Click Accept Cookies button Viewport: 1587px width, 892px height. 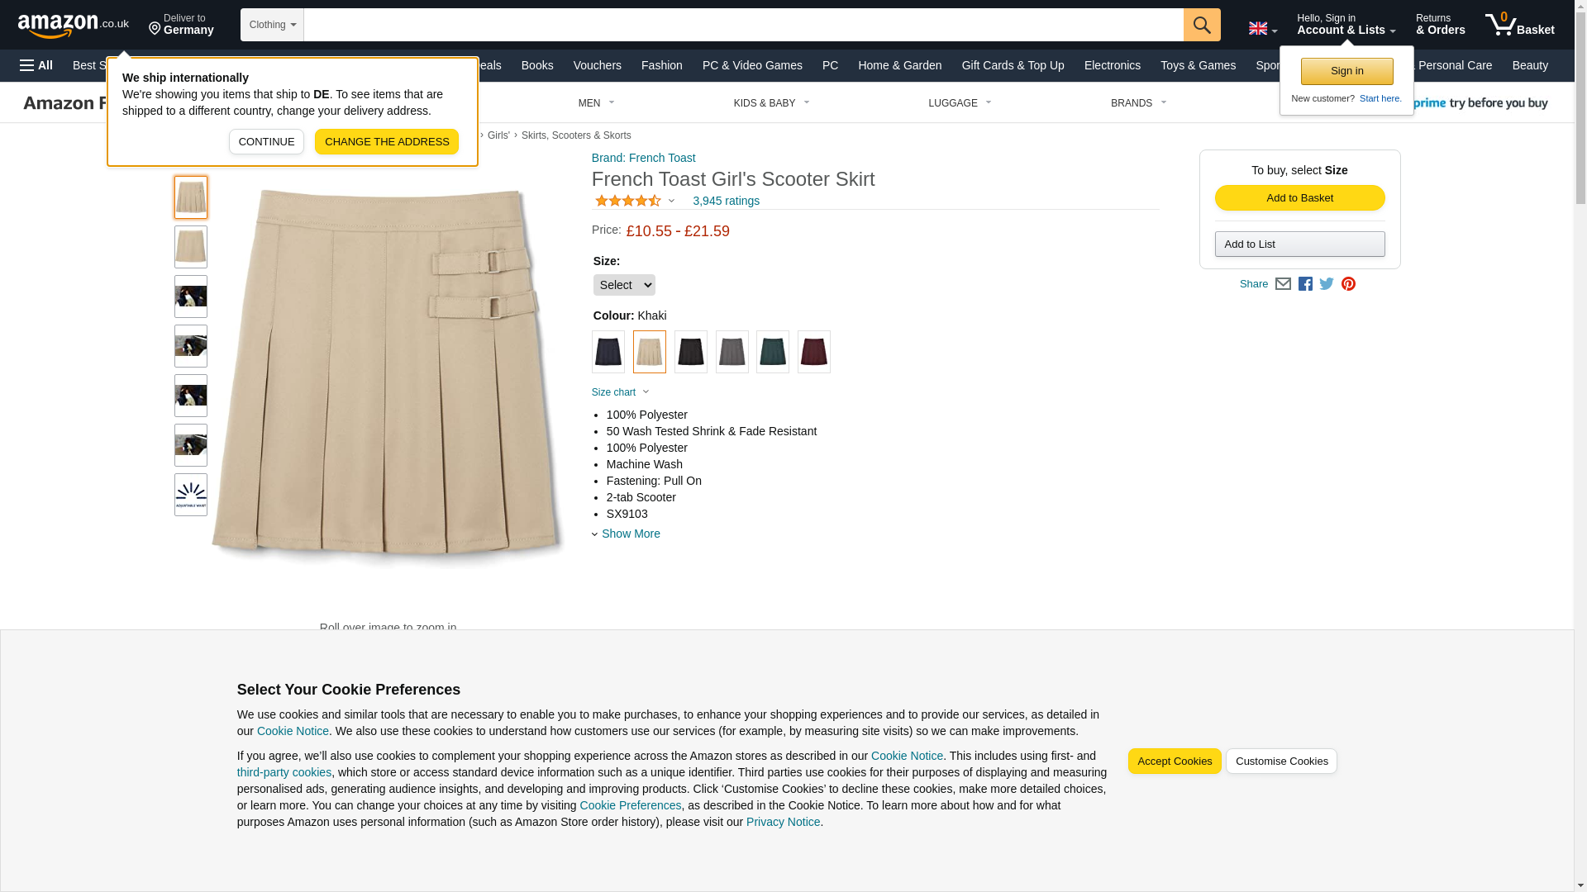tap(1174, 762)
